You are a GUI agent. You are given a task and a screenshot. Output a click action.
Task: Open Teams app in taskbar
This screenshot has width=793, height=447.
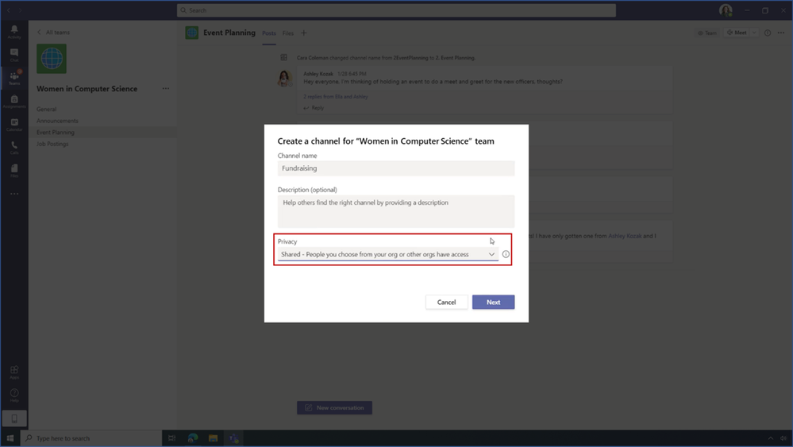click(233, 438)
